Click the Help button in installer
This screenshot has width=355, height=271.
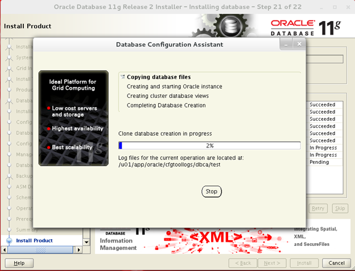point(19,263)
